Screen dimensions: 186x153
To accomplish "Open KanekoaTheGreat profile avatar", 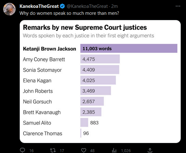I will (9, 9).
